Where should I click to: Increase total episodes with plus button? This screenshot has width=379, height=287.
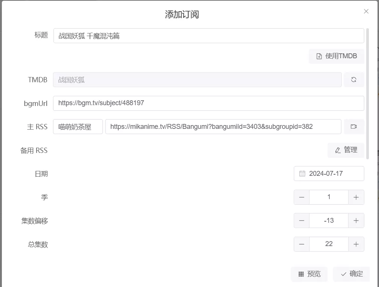point(356,244)
